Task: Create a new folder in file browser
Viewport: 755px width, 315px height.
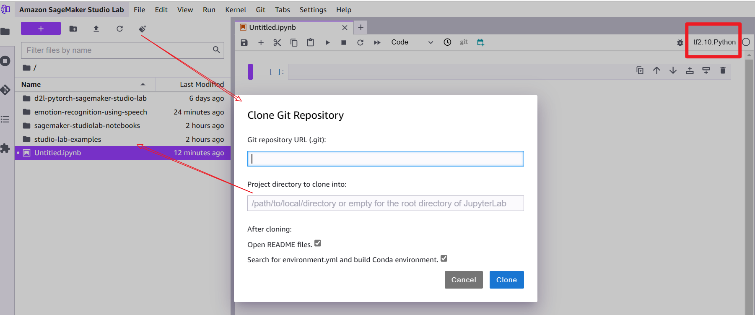Action: [73, 29]
